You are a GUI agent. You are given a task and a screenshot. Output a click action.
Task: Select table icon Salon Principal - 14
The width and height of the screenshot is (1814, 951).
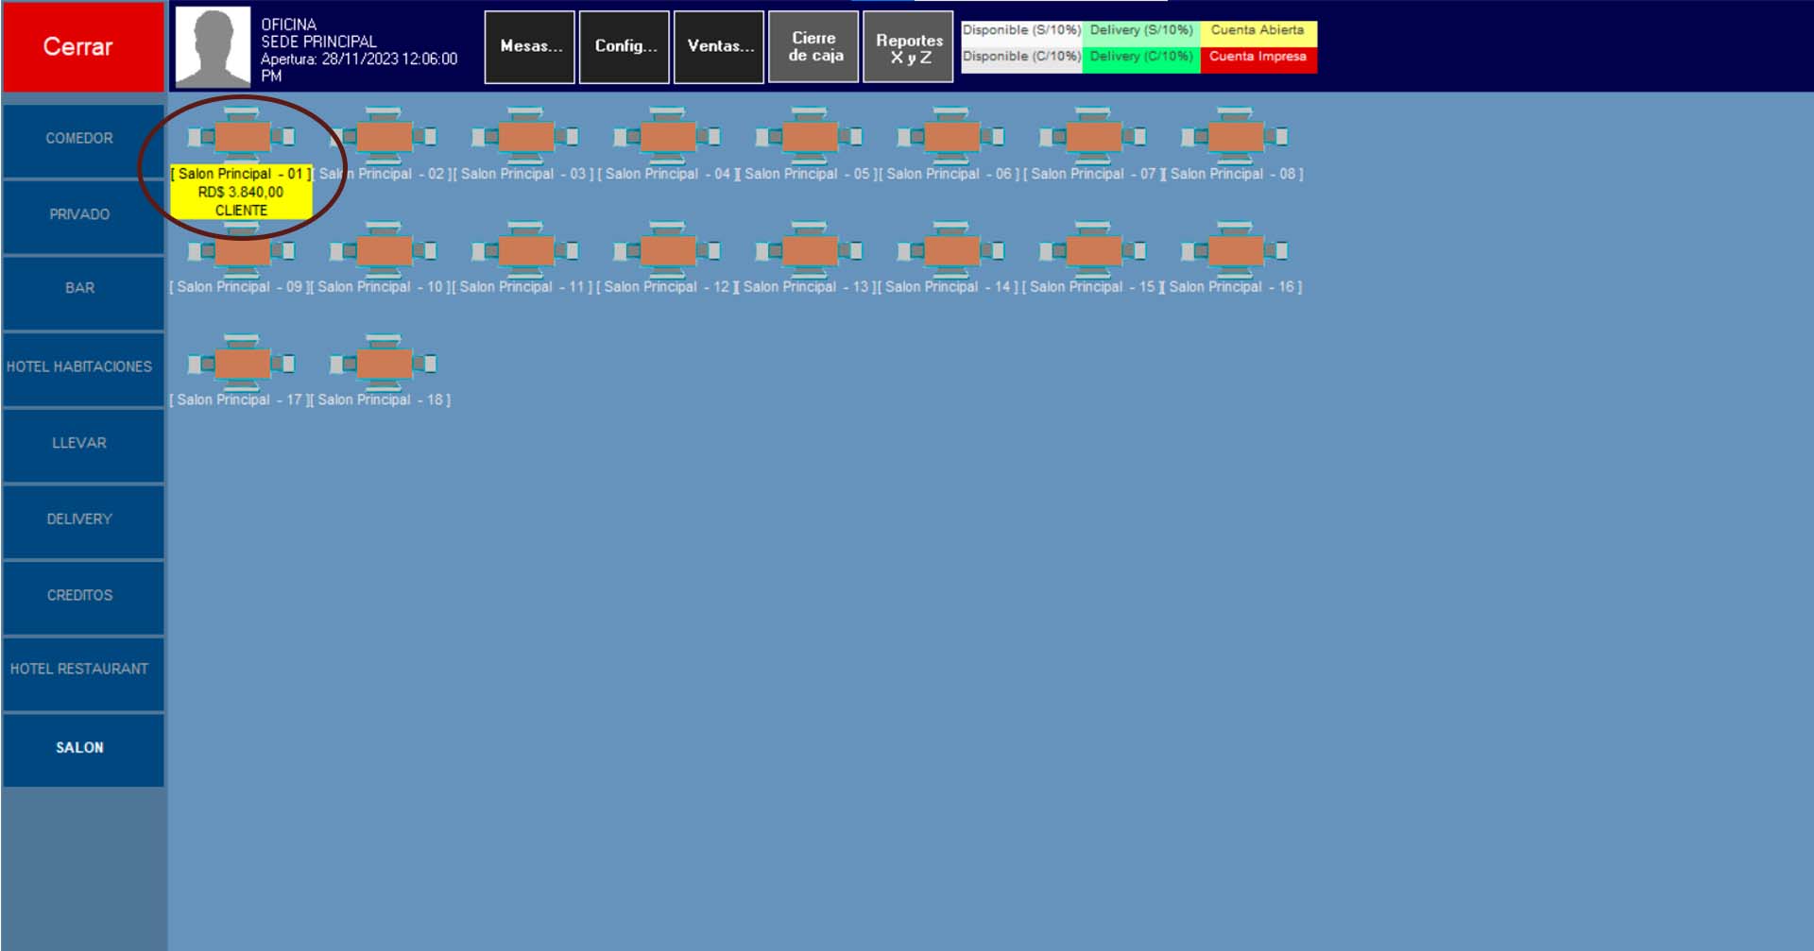click(950, 250)
